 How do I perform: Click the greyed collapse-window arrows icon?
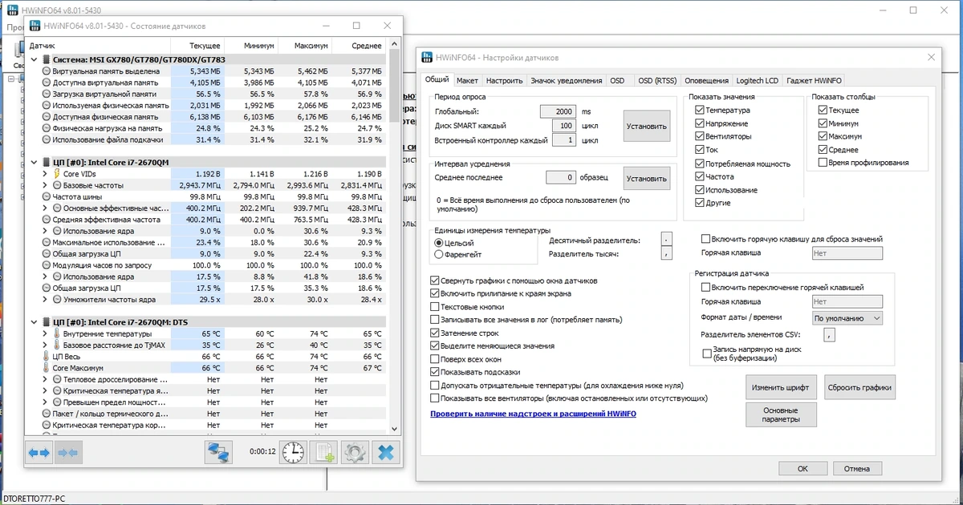[x=68, y=453]
